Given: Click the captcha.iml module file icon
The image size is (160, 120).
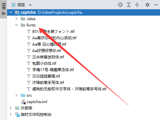Looking at the screenshot, I should 23,102.
